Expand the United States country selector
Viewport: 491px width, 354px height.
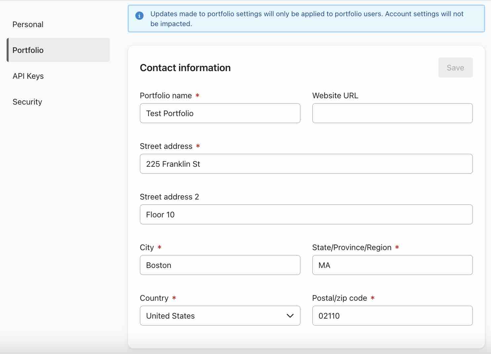click(x=220, y=316)
